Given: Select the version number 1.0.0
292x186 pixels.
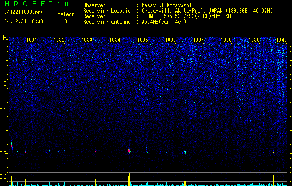Looking at the screenshot, I should coord(63,4).
